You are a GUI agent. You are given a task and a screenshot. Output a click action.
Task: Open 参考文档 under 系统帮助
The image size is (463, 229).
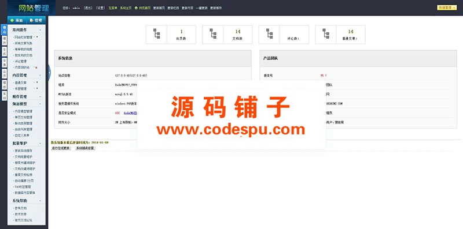coord(21,208)
